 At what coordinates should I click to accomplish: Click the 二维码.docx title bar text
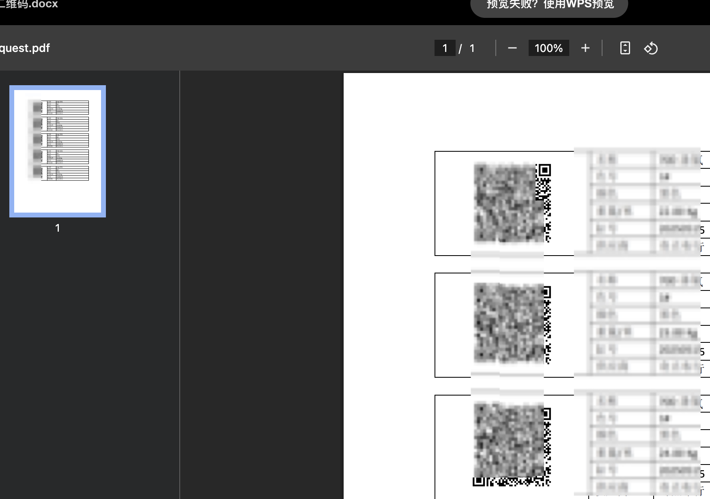tap(28, 5)
